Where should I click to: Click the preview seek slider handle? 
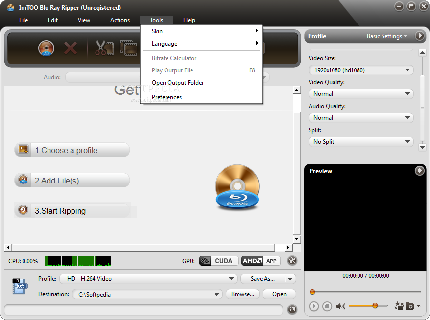(312, 292)
